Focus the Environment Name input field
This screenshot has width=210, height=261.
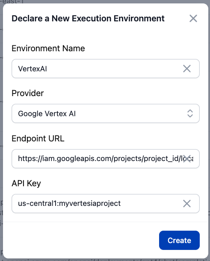(x=106, y=69)
